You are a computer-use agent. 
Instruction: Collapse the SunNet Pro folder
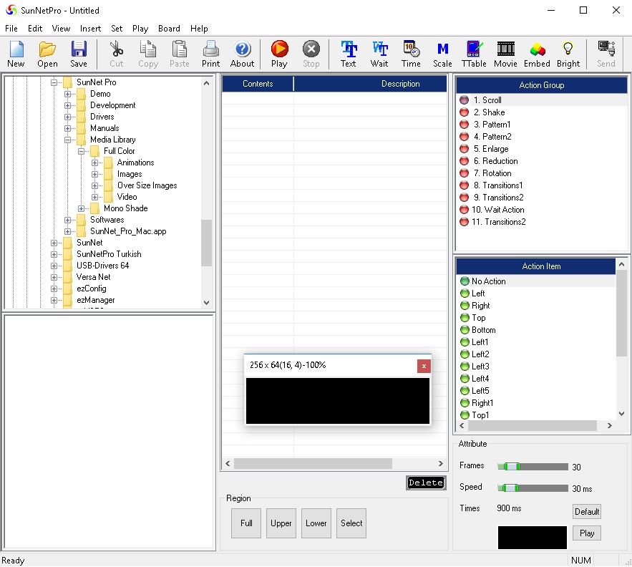54,82
